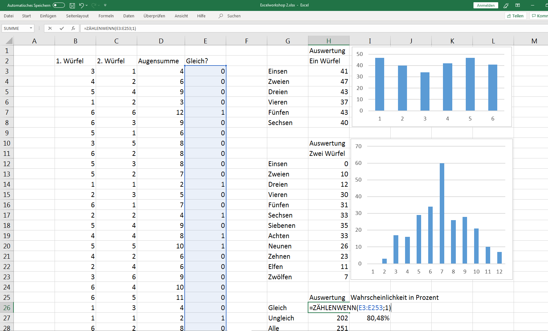
Task: Switch to the Formeln tab
Action: (x=106, y=16)
